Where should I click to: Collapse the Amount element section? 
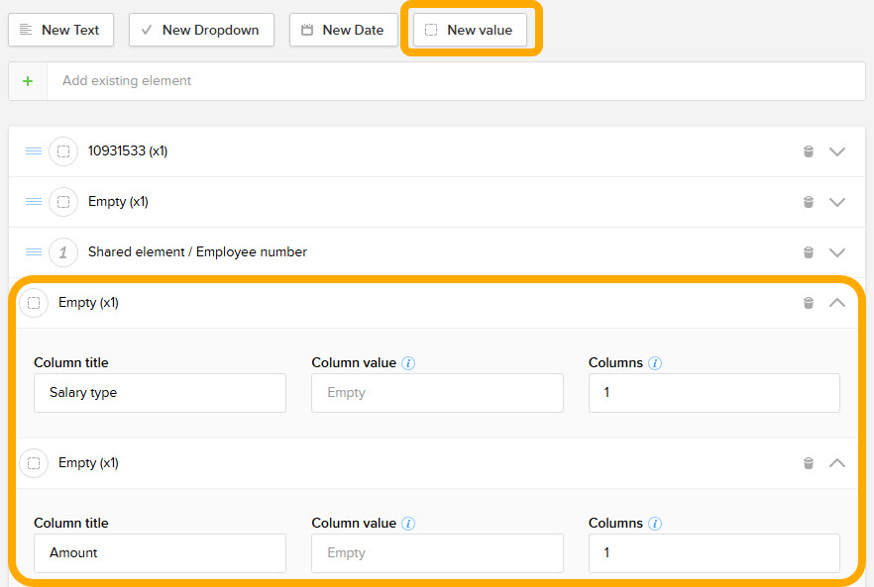pos(837,463)
